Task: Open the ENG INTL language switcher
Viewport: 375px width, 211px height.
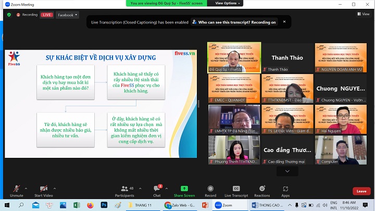Action: point(334,205)
